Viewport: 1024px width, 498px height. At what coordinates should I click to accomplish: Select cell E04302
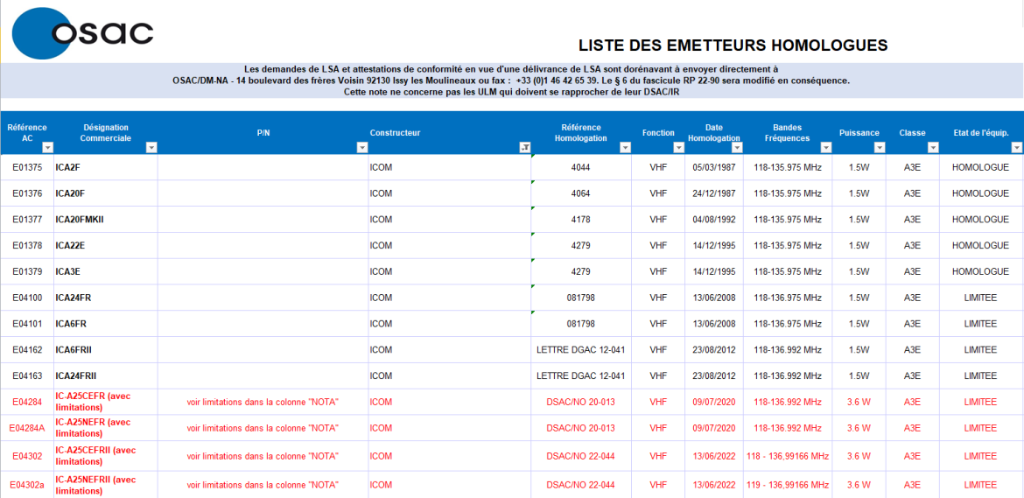coord(27,454)
